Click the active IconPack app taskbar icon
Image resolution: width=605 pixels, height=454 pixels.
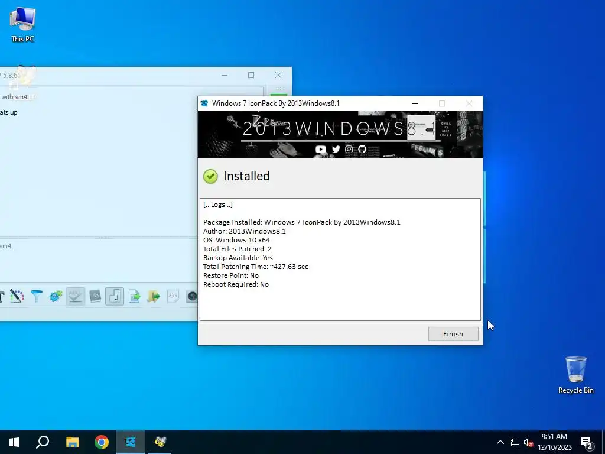[131, 442]
